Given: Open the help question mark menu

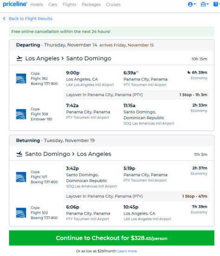Looking at the screenshot, I should (216, 4).
